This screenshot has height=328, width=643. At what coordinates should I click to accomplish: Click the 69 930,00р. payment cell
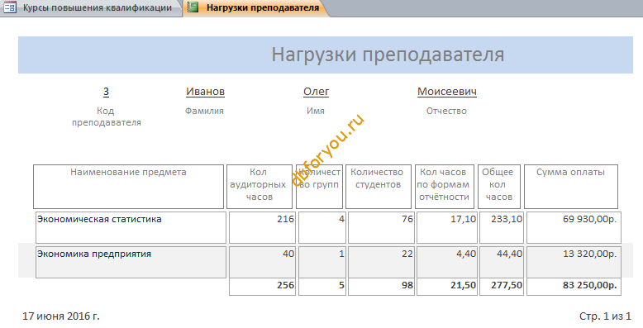coord(574,227)
